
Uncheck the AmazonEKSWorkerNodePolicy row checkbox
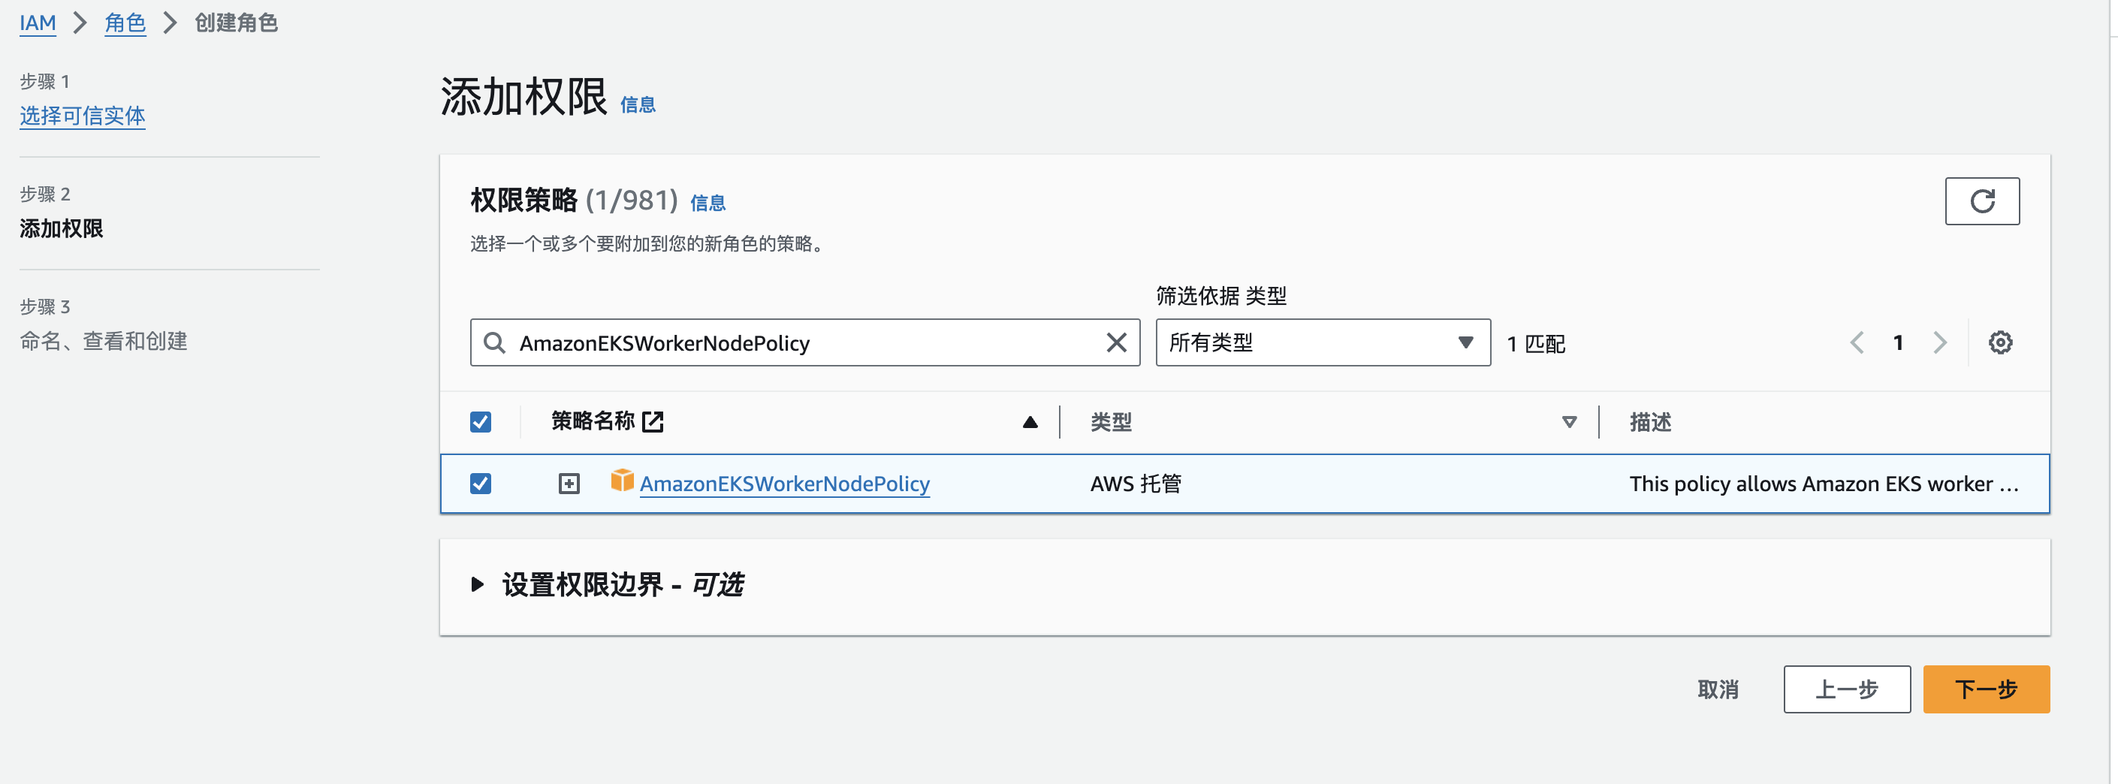480,484
